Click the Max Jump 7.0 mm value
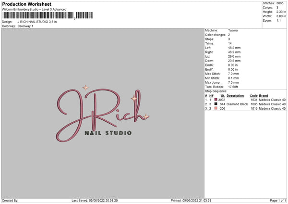The width and height of the screenshot is (288, 204). click(233, 83)
